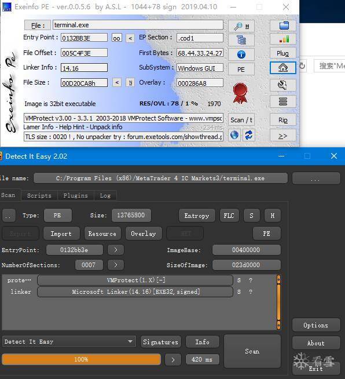Viewport: 345px width, 379px height.
Task: Click the Overlay button
Action: (144, 234)
